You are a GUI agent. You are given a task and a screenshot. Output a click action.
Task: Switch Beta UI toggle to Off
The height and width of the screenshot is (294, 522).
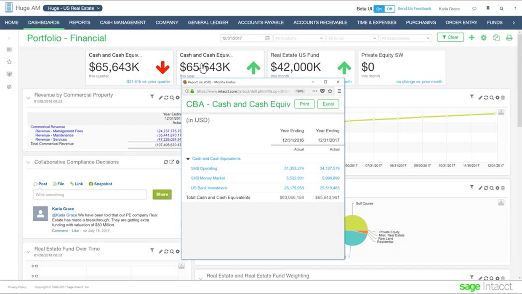389,9
